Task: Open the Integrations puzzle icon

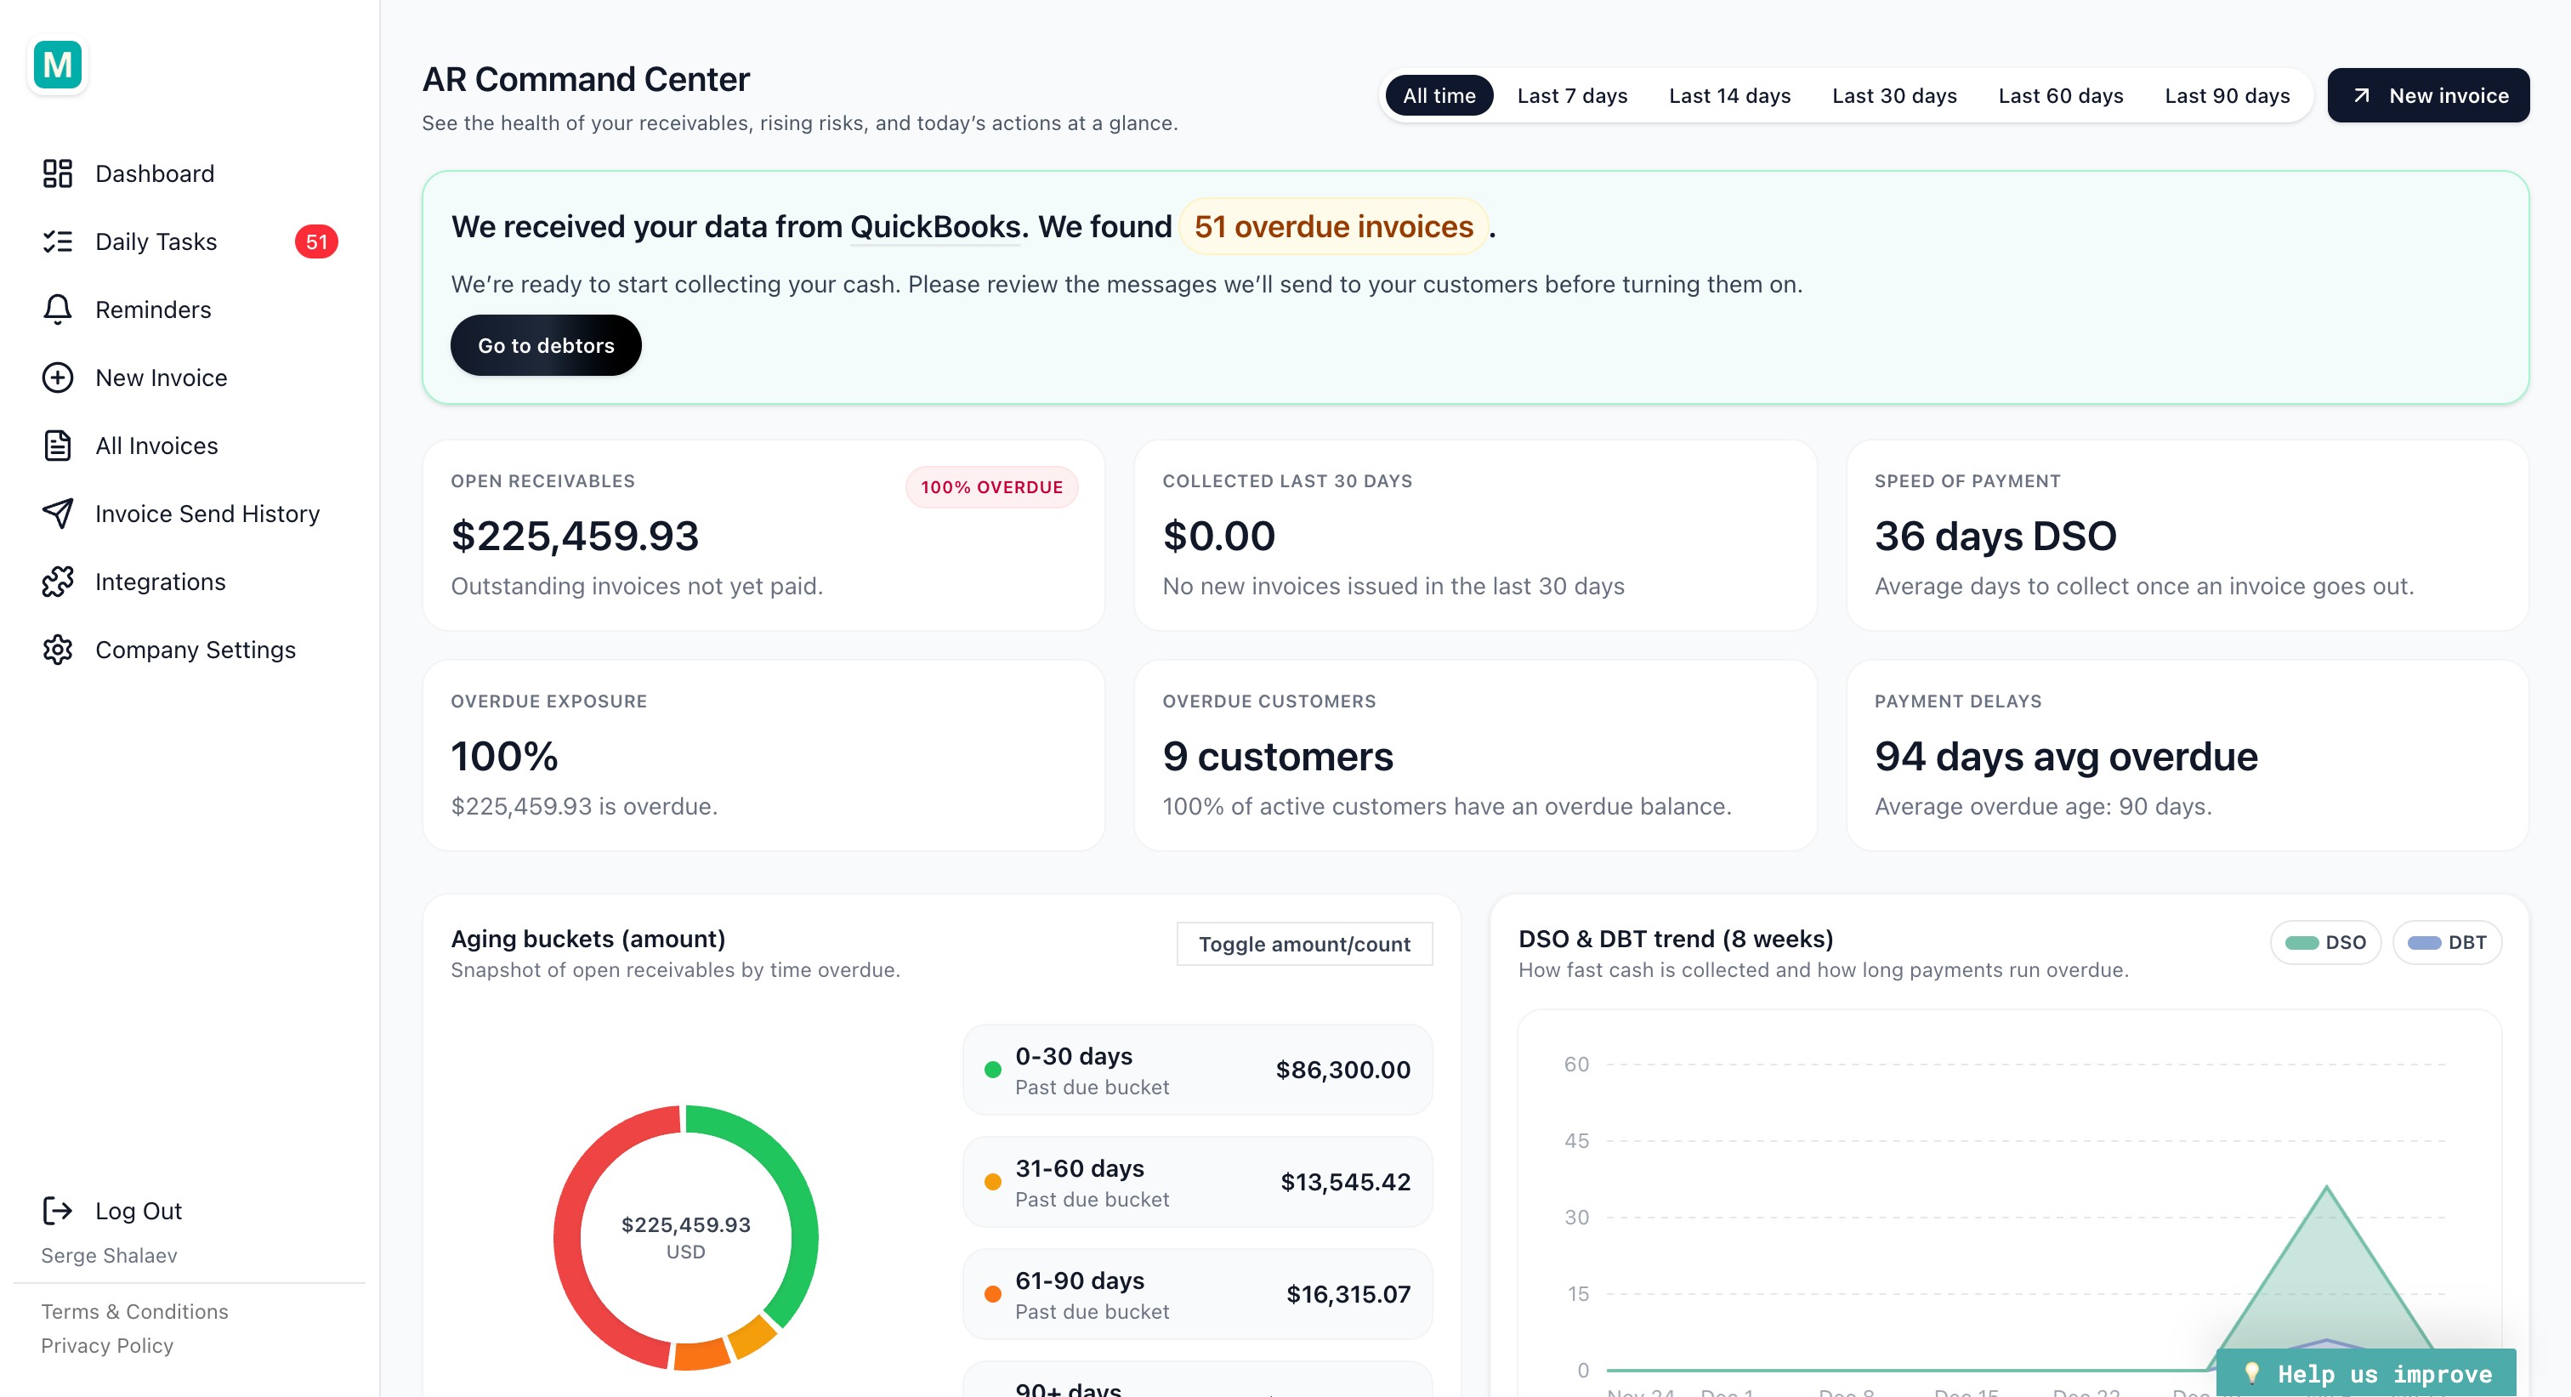Action: pos(58,582)
